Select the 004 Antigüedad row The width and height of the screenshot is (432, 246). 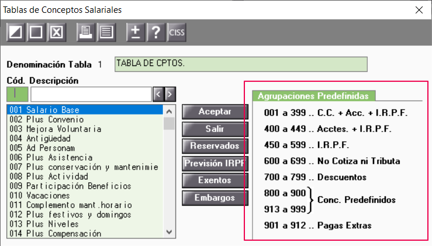(x=85, y=138)
